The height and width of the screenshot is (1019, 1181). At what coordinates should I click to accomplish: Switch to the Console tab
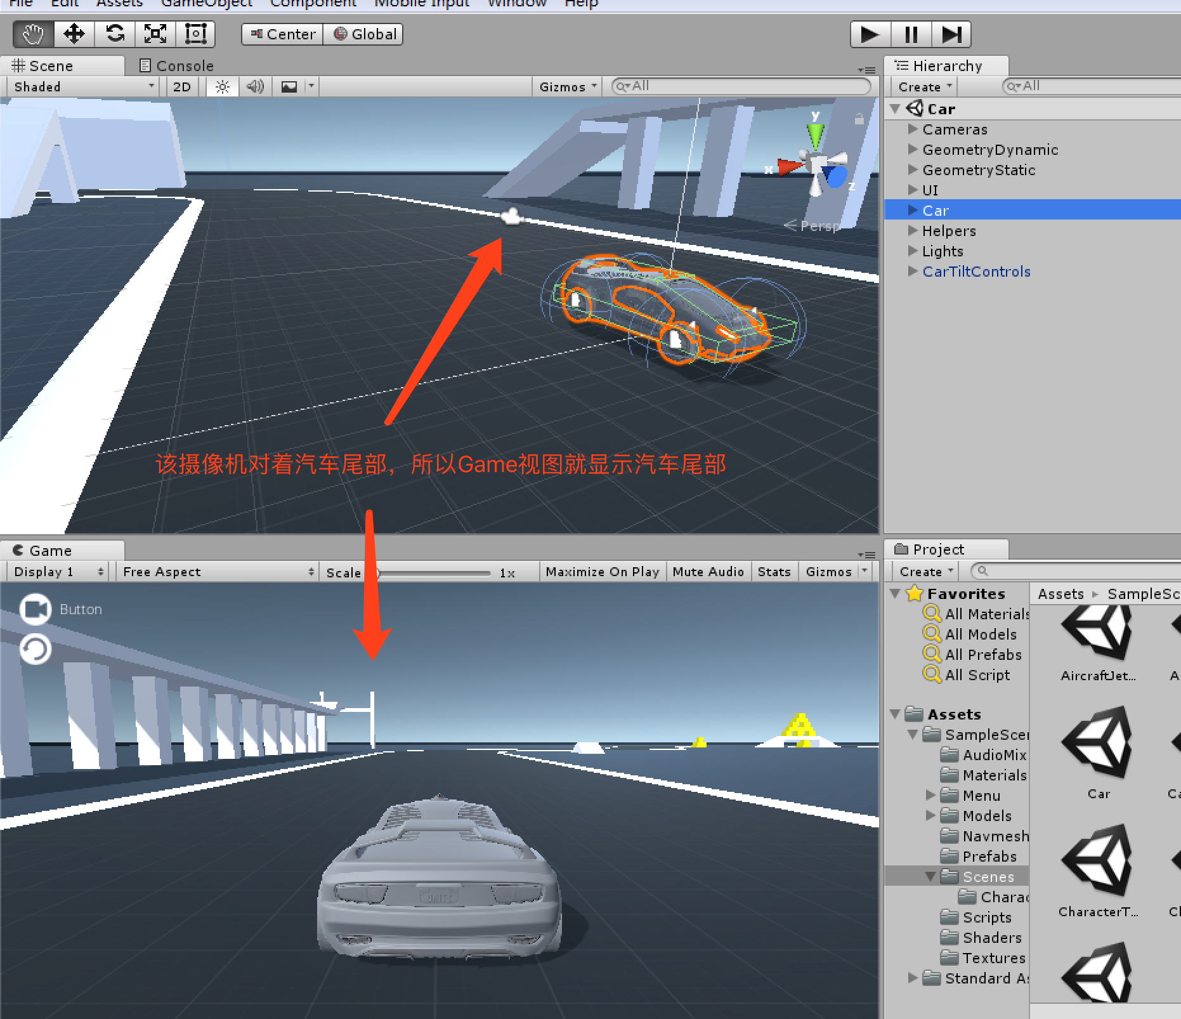(x=176, y=65)
